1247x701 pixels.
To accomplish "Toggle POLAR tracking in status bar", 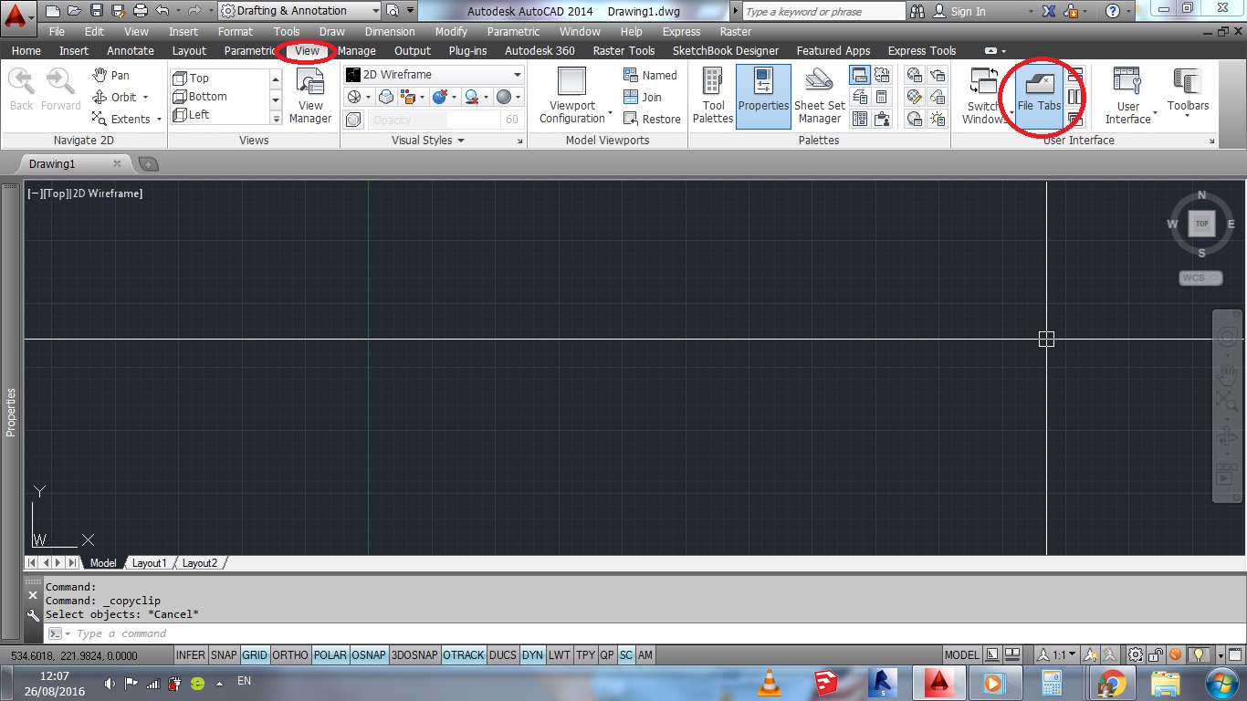I will coord(330,655).
